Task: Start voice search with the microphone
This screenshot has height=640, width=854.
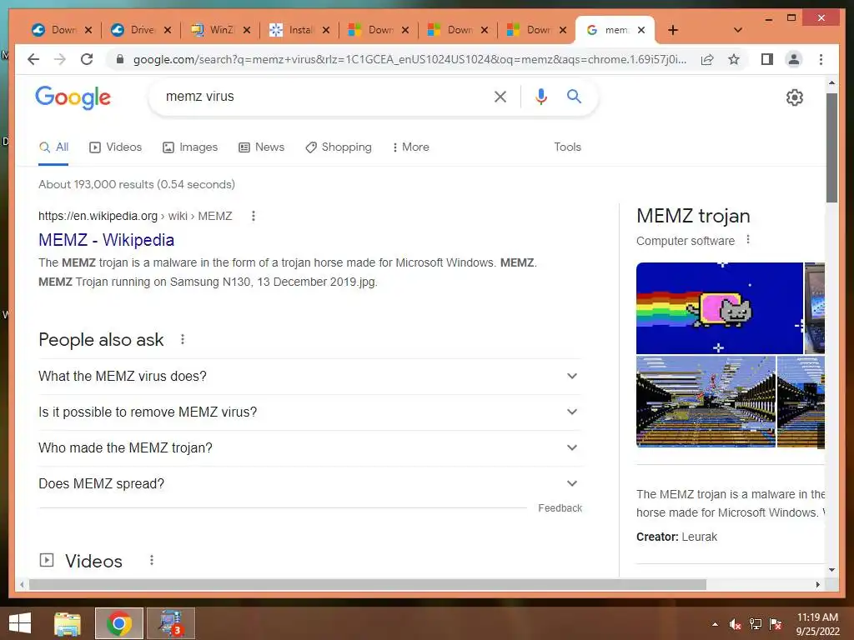Action: (540, 97)
